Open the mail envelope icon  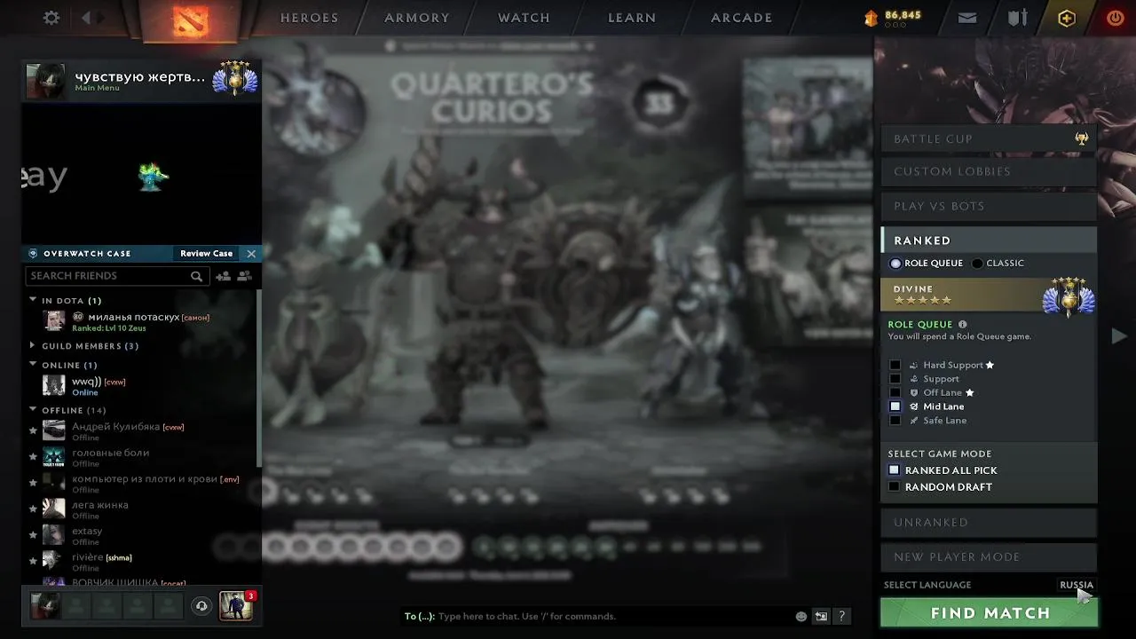coord(967,18)
